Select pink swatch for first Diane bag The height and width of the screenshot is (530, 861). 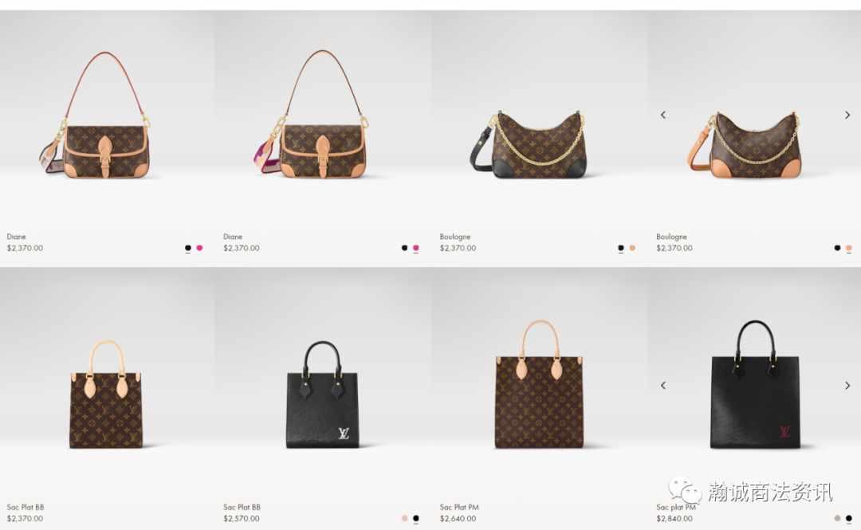tap(199, 248)
